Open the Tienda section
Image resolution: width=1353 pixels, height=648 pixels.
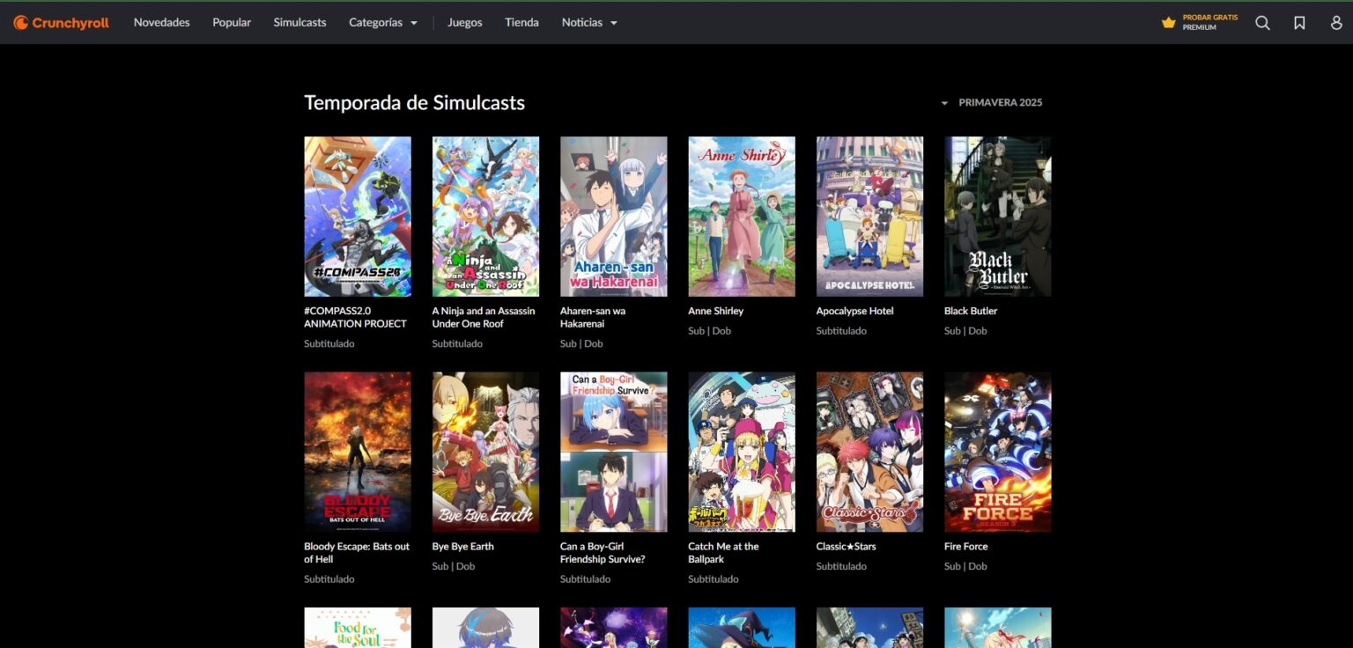(521, 22)
